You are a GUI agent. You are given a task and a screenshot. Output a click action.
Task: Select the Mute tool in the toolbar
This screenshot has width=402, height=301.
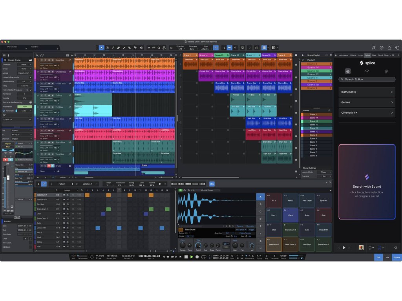click(x=130, y=47)
